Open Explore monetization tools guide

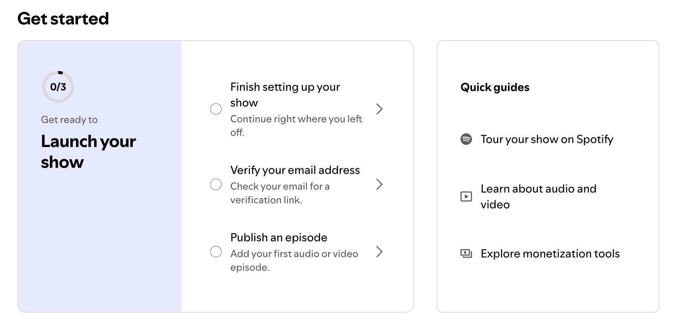pos(550,253)
